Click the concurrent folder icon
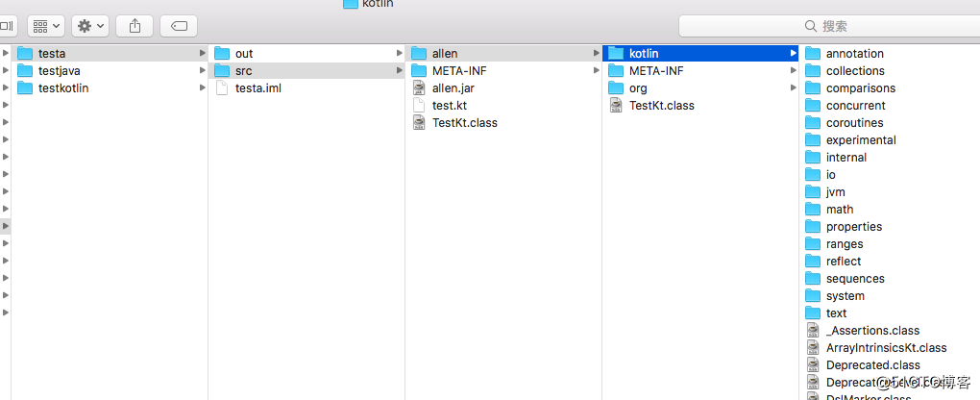This screenshot has height=400, width=980. click(x=813, y=105)
